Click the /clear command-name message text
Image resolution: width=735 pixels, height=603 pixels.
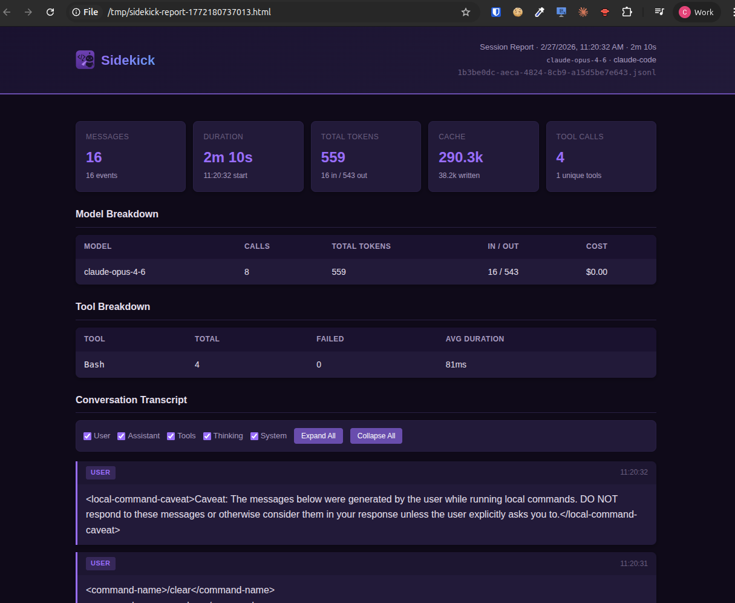tap(180, 590)
